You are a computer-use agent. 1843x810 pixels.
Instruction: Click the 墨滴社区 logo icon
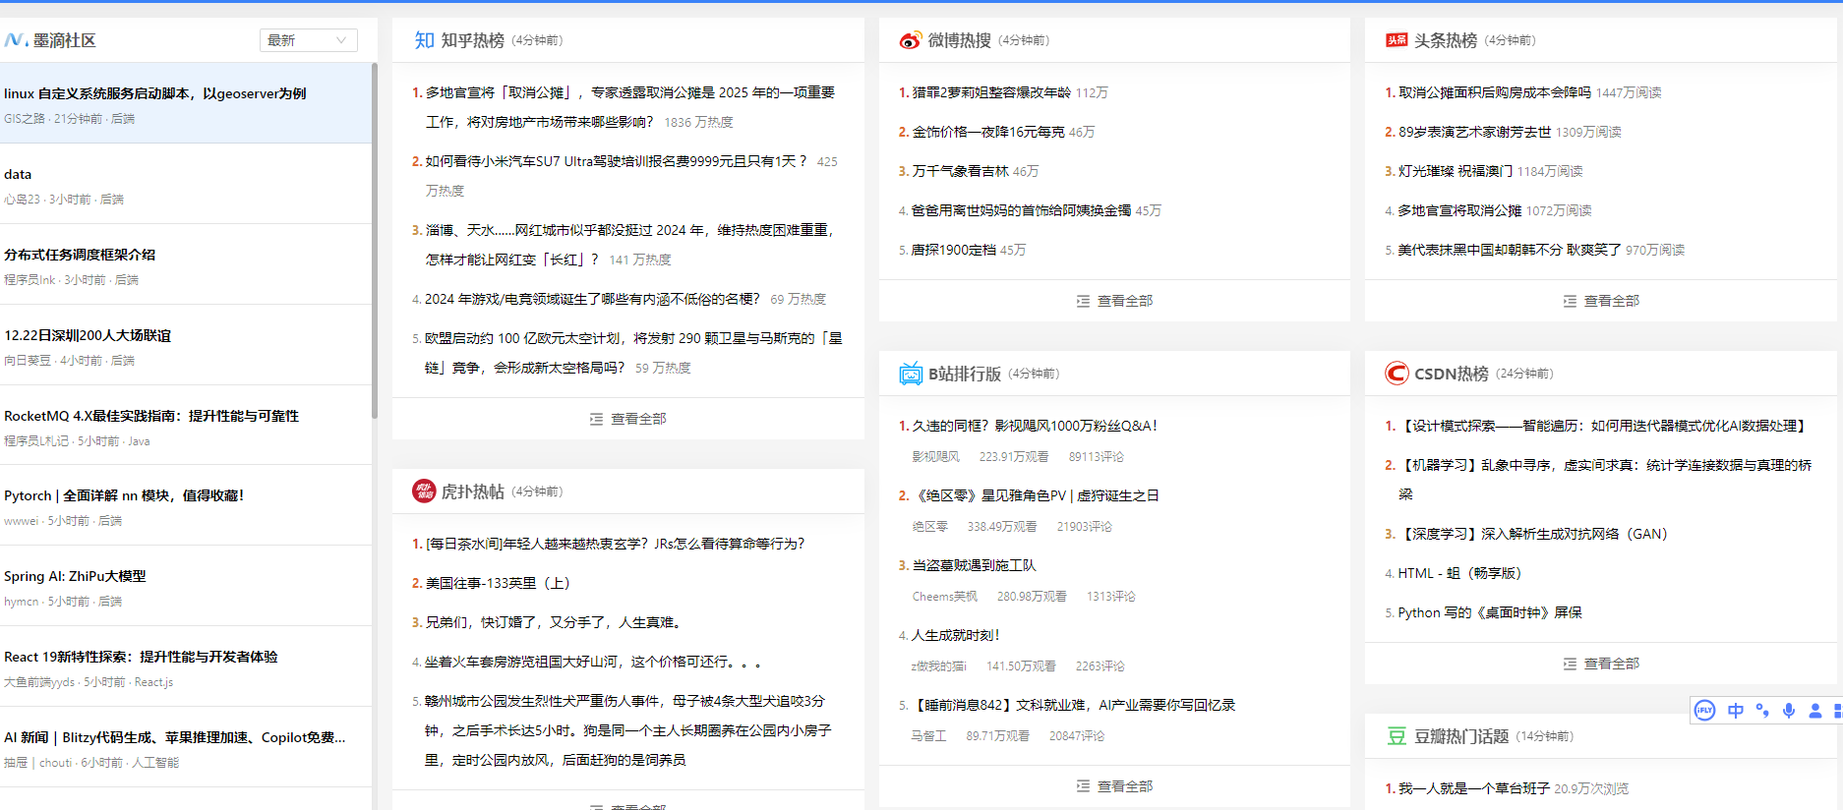tap(16, 40)
